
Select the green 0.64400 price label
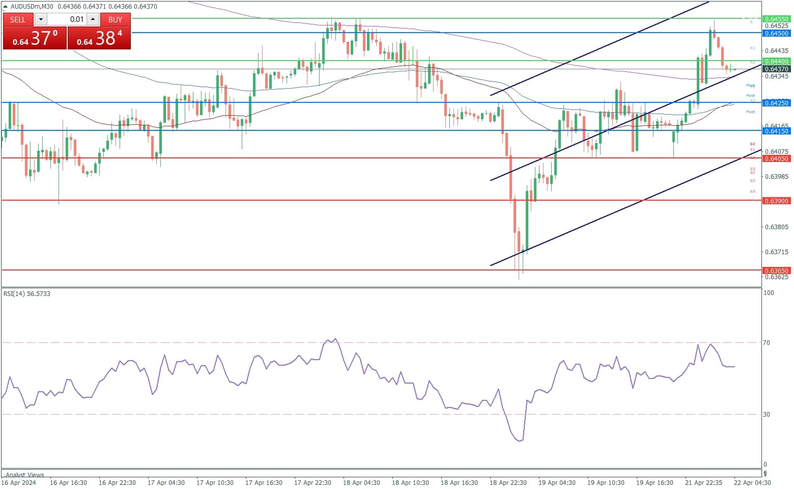click(x=777, y=61)
